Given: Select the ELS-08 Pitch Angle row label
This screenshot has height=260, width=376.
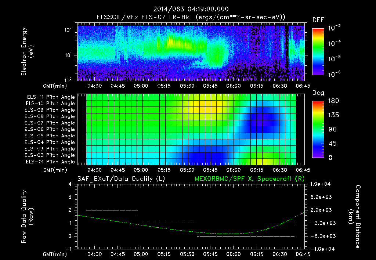Looking at the screenshot, I should coord(50,116).
